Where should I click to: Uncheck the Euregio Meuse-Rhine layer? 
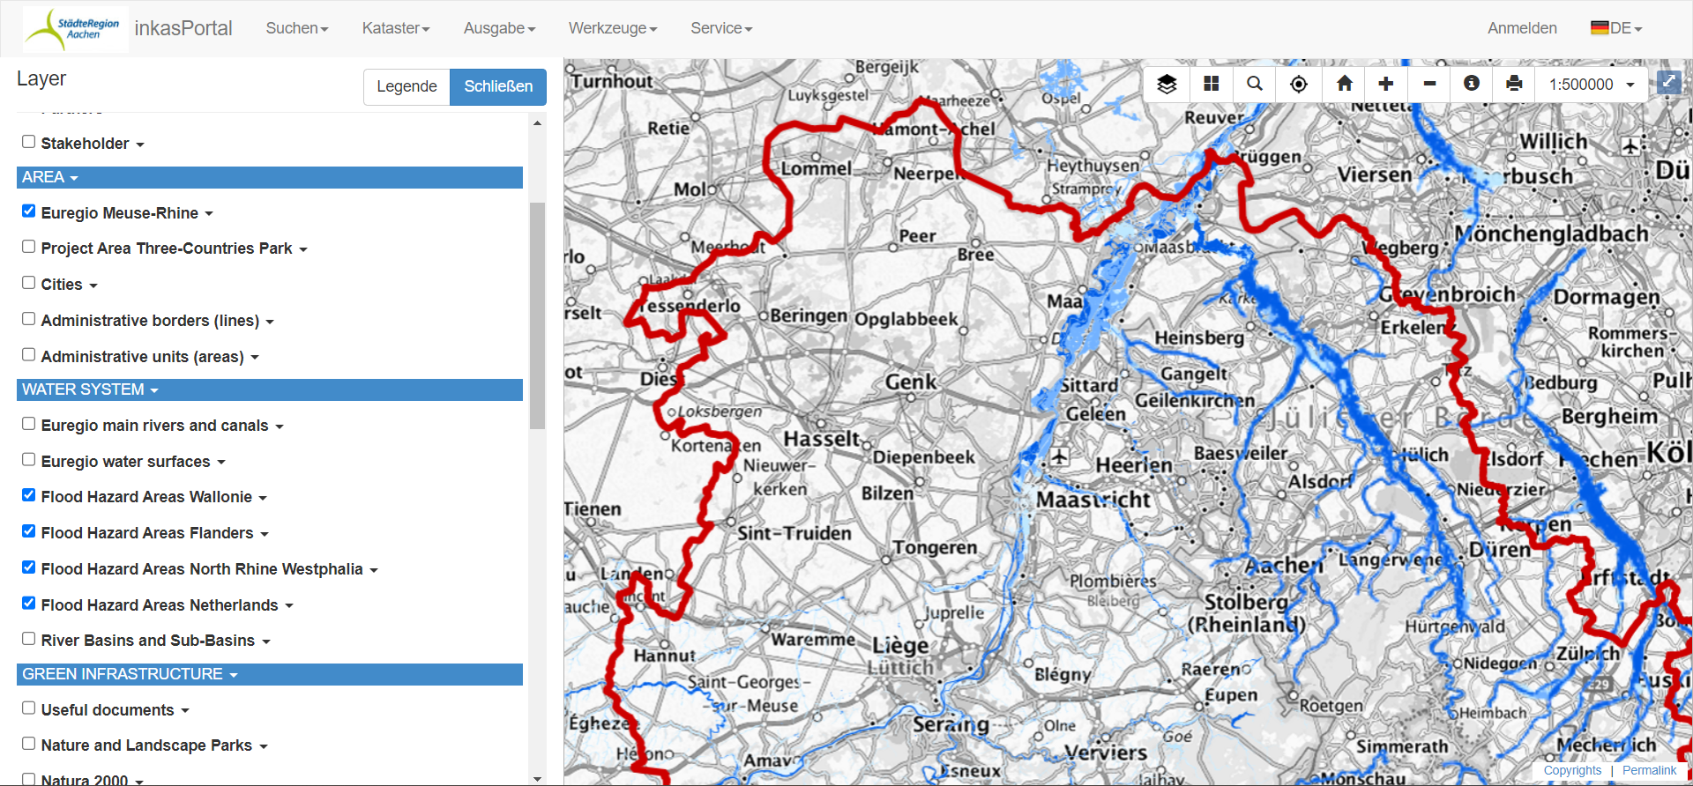(29, 211)
